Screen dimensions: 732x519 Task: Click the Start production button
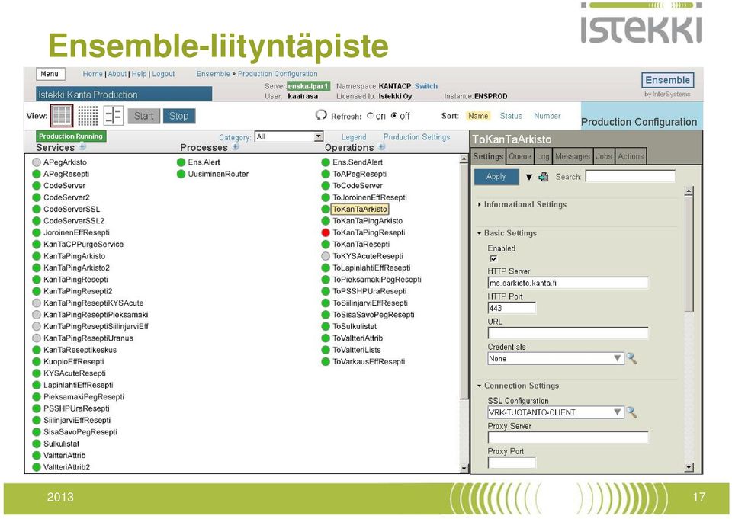coord(144,116)
